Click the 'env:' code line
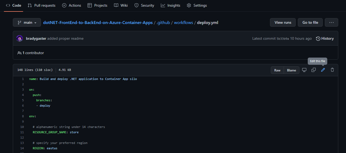Screen dimensions: 346x153 (33, 116)
